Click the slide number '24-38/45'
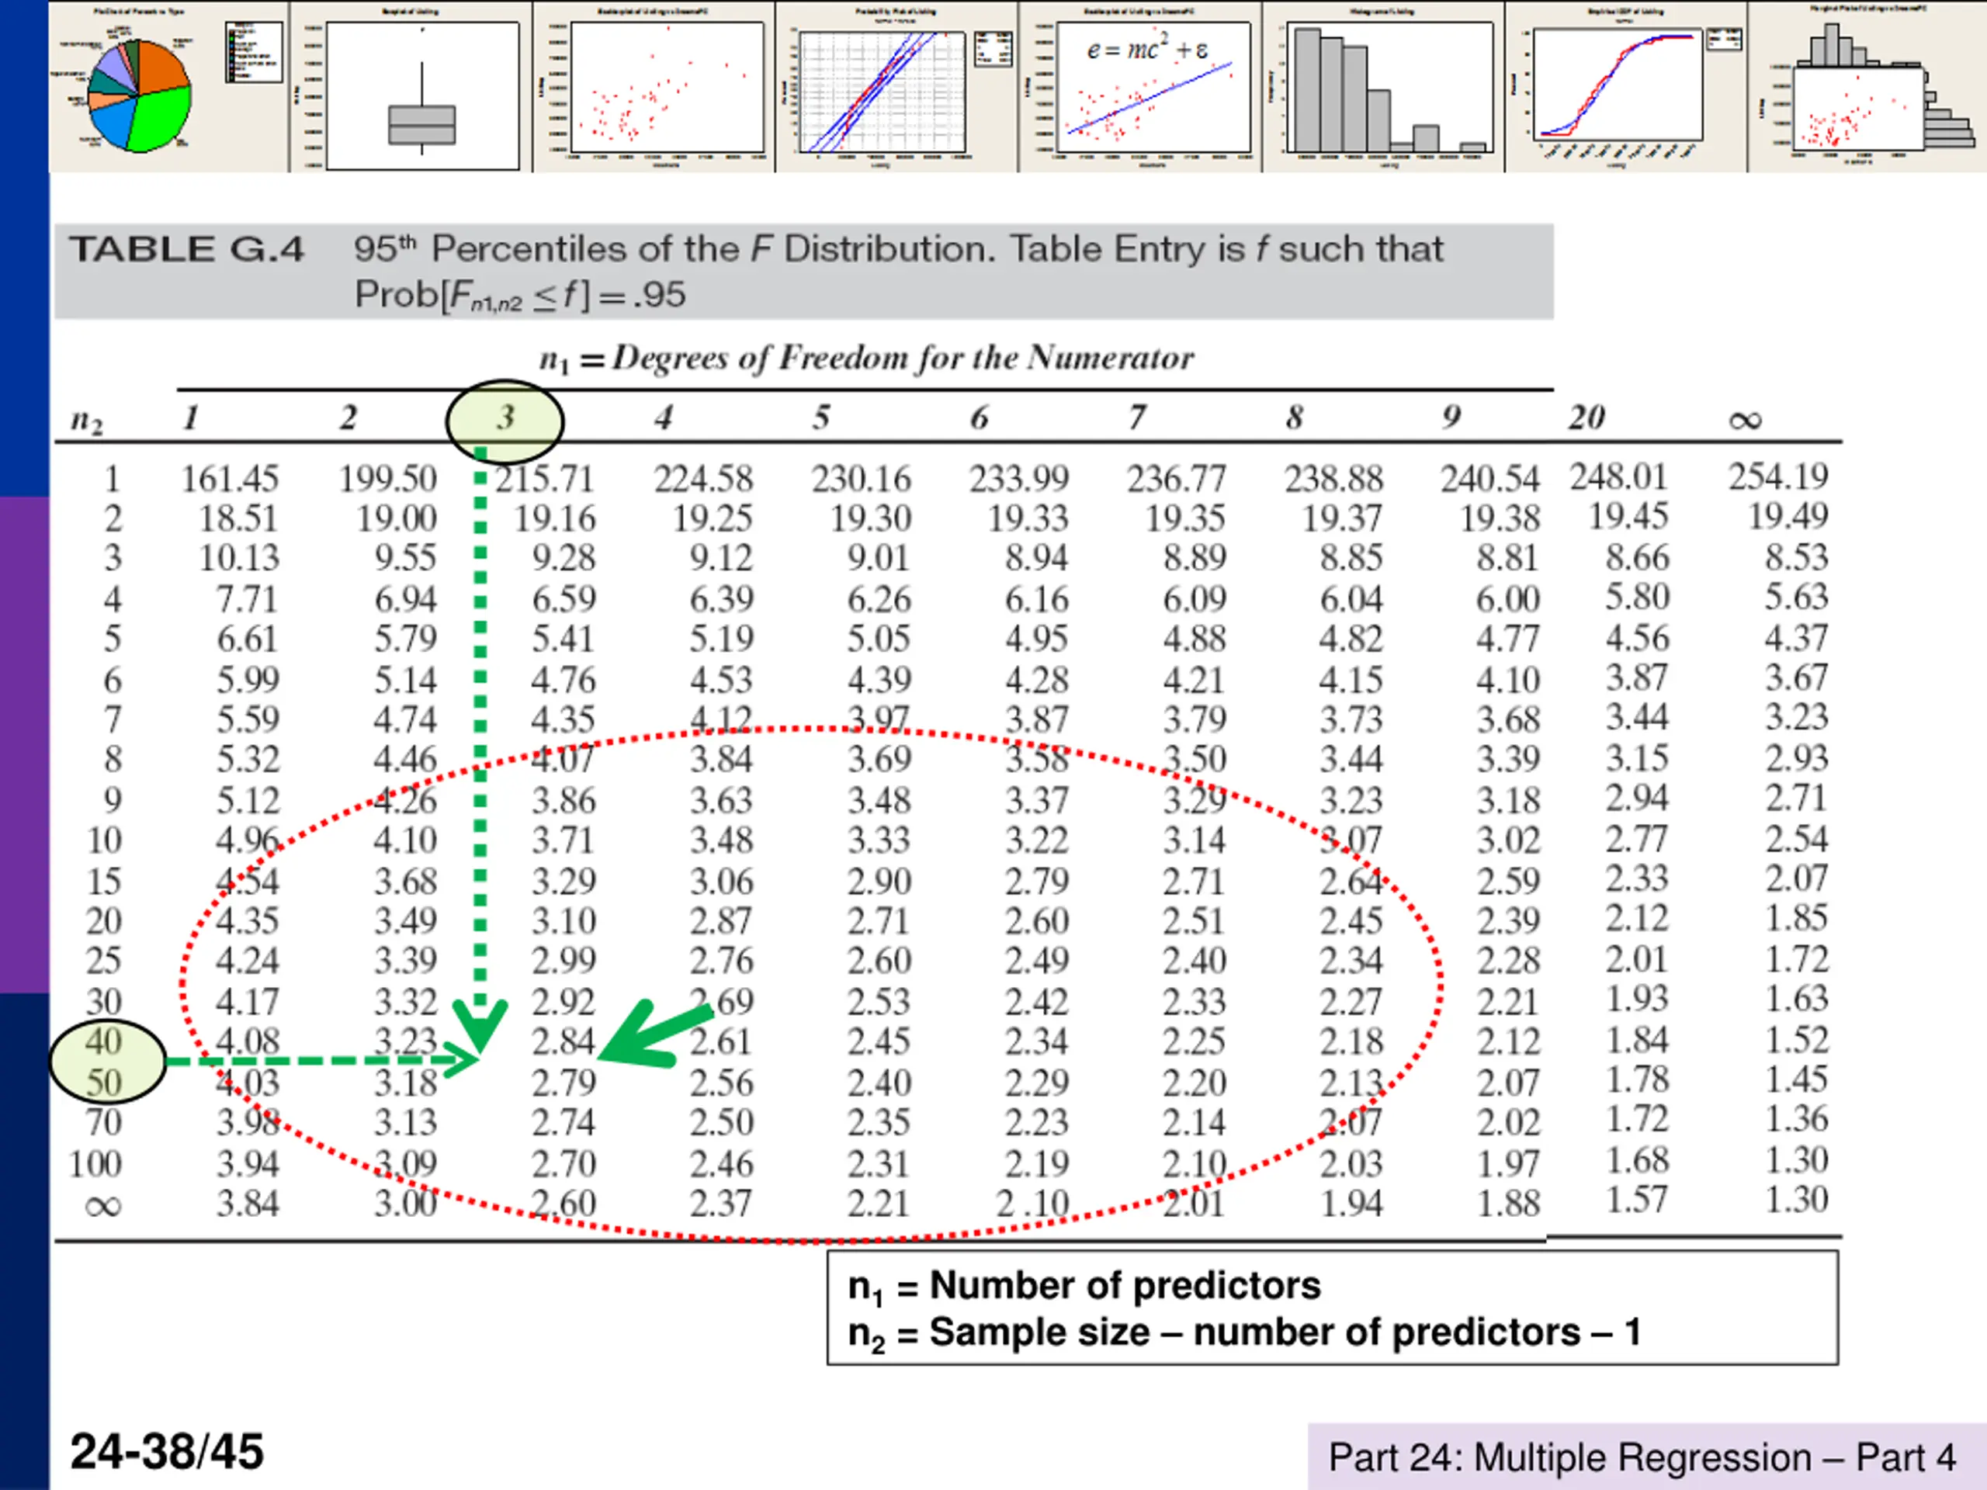Screen dimensions: 1987x1490 [167, 1451]
